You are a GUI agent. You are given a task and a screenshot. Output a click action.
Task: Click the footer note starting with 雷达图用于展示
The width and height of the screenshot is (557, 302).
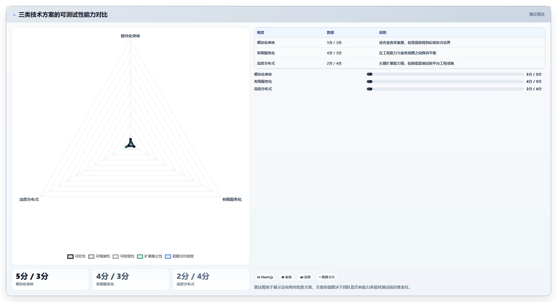tap(333, 287)
